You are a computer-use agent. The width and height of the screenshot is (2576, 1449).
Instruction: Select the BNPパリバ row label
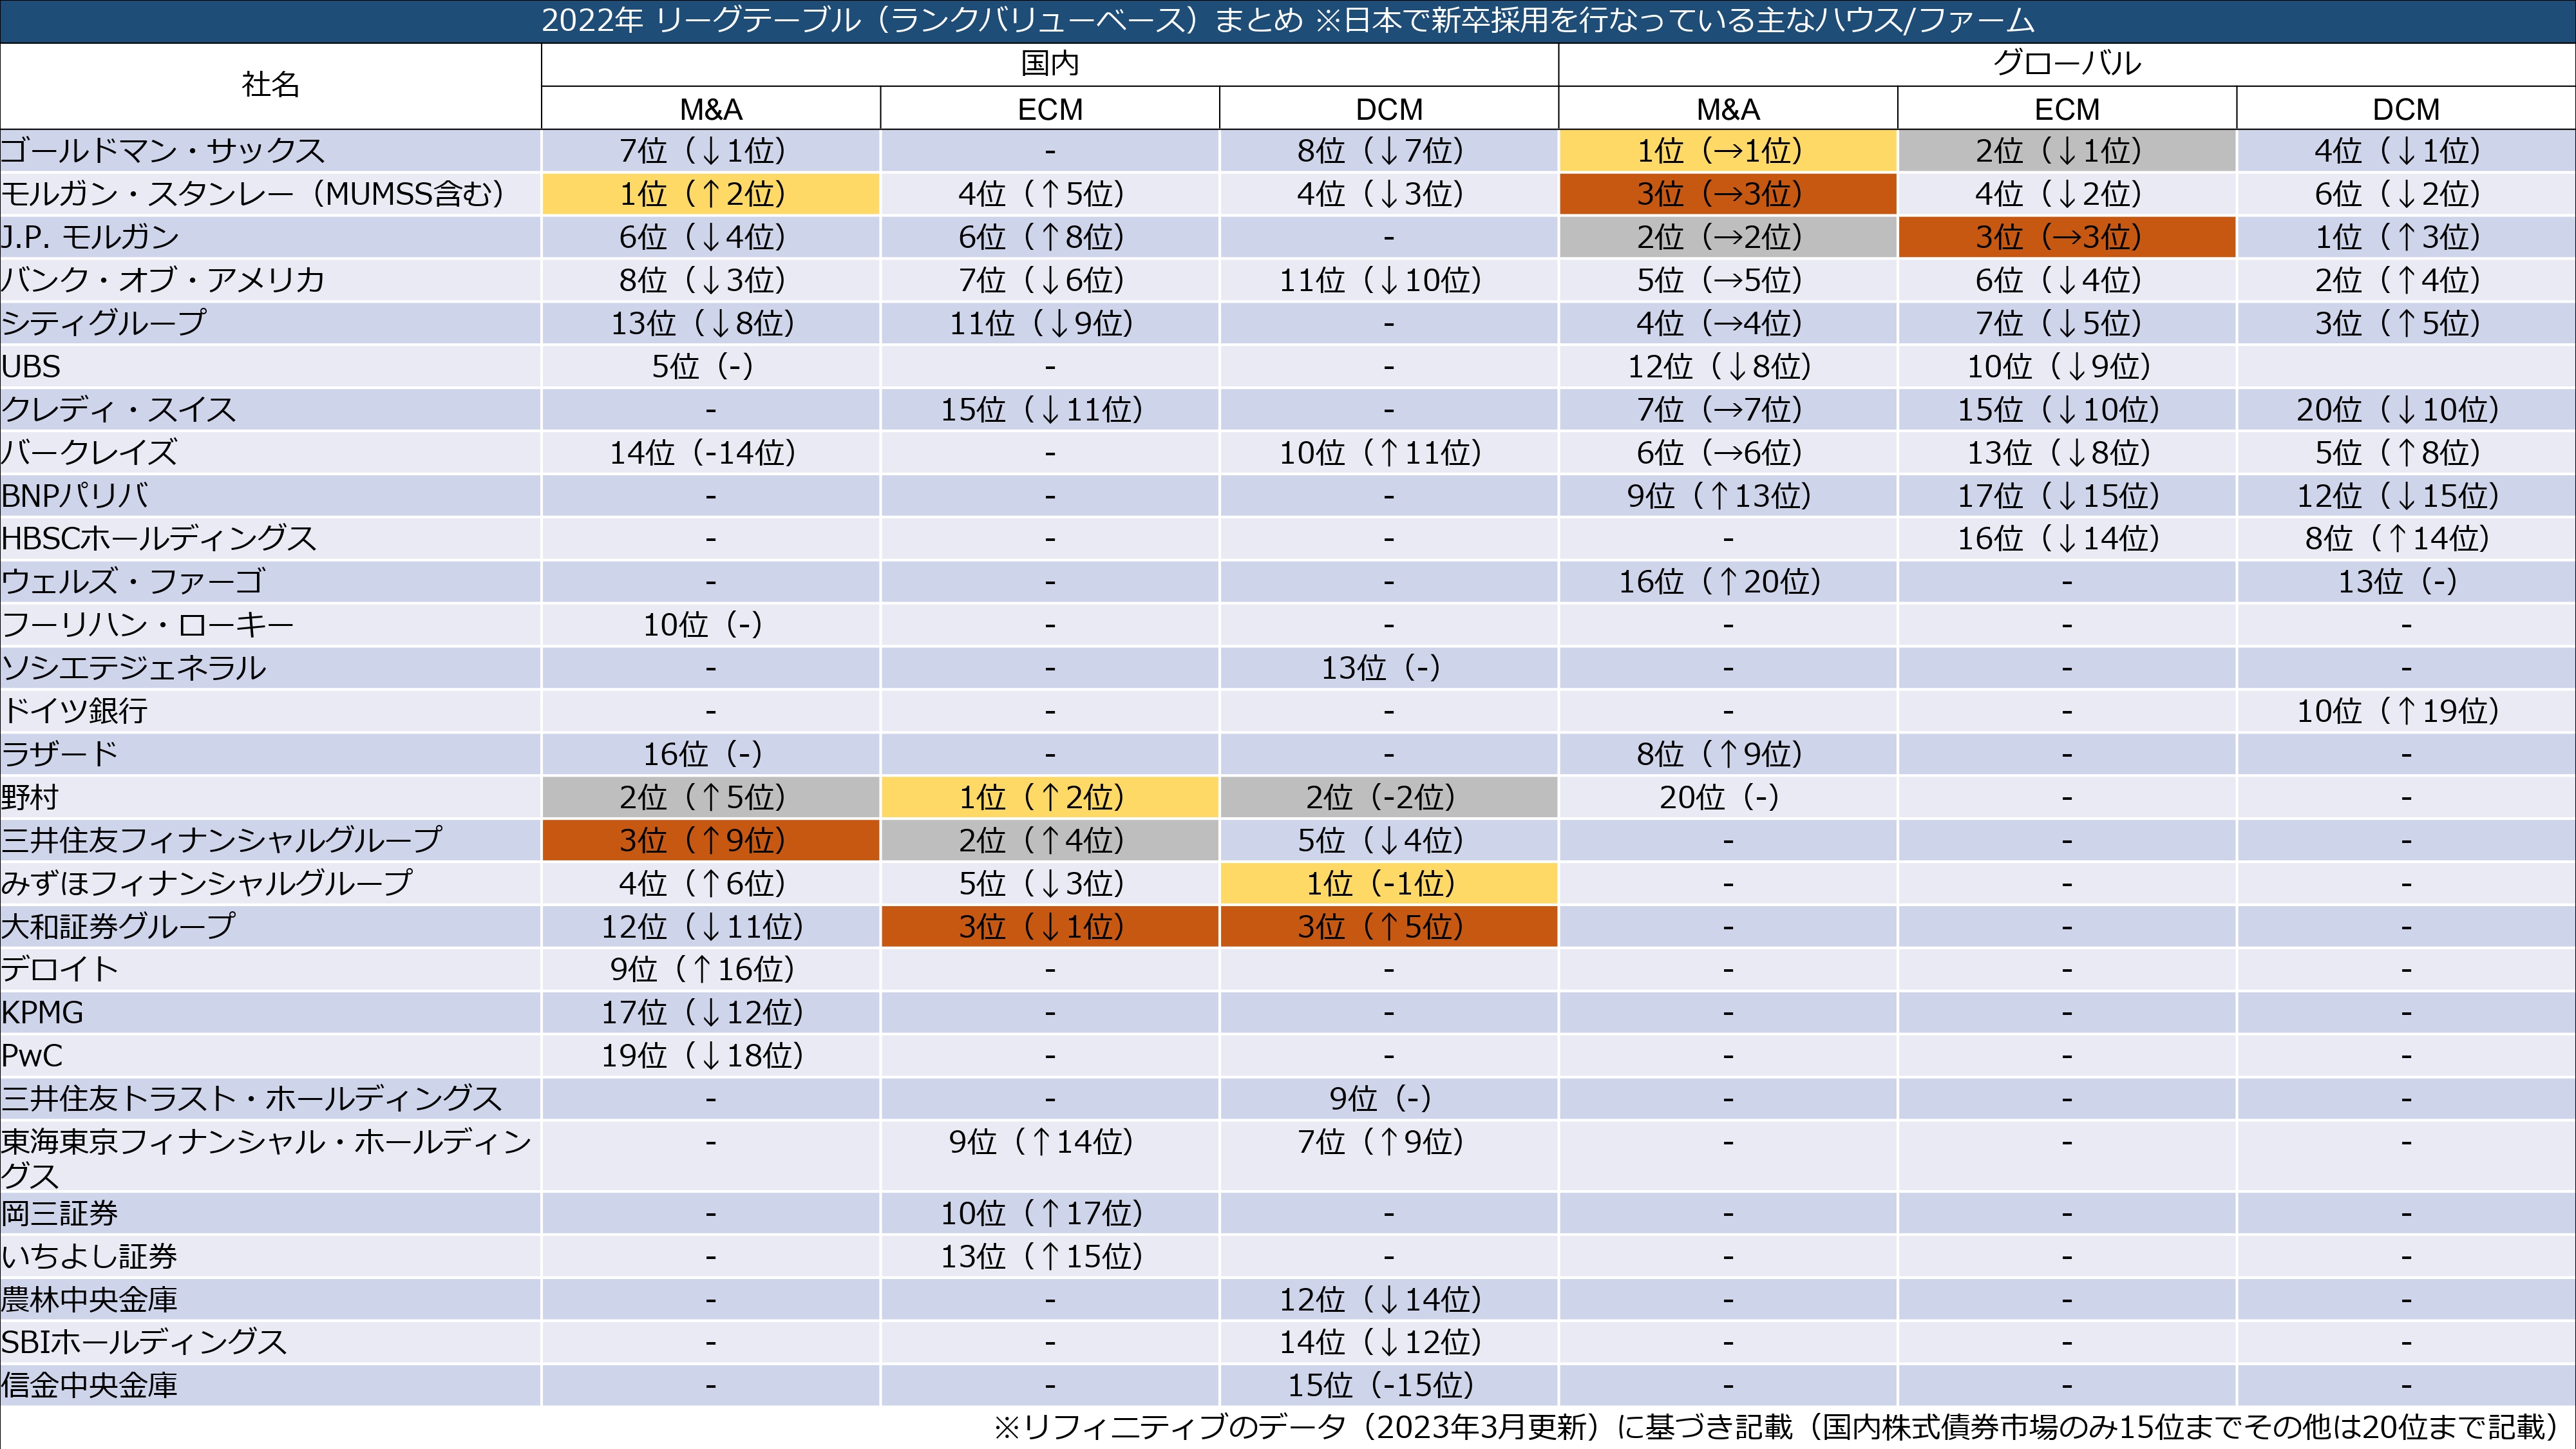click(x=75, y=496)
